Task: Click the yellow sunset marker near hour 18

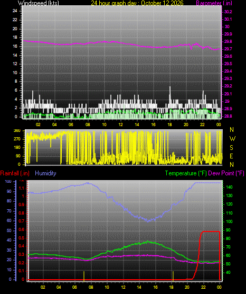Action: point(173,276)
